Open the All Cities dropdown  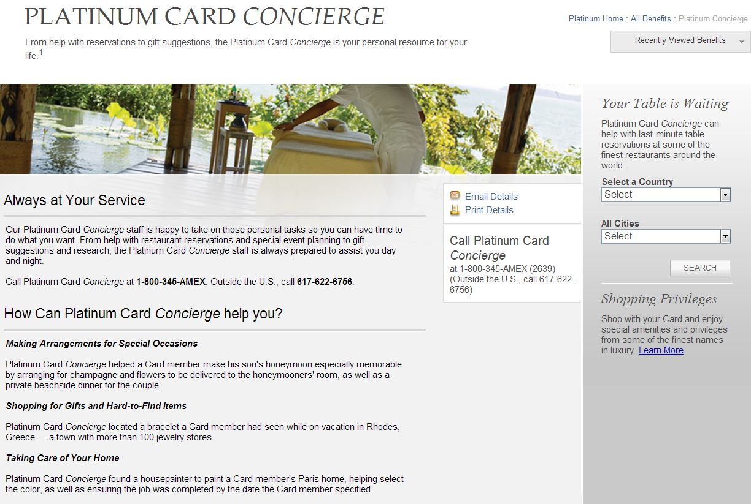(x=666, y=236)
